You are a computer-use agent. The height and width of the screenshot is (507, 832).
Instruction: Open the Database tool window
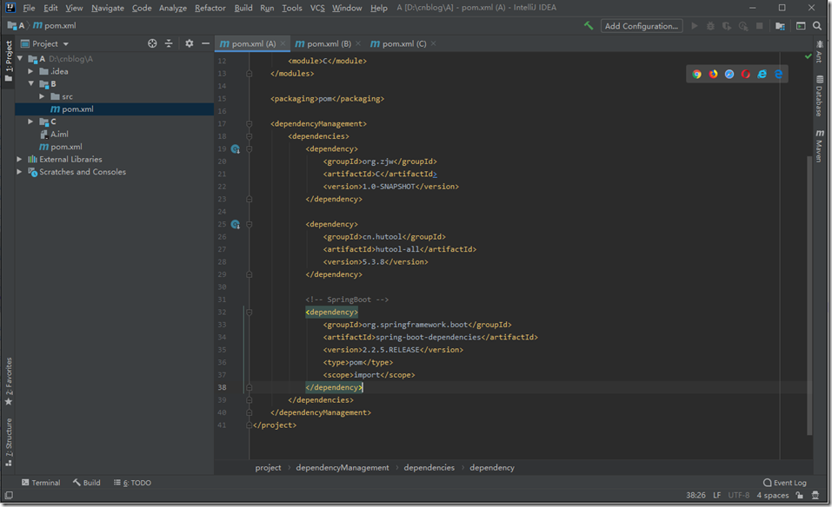(820, 95)
